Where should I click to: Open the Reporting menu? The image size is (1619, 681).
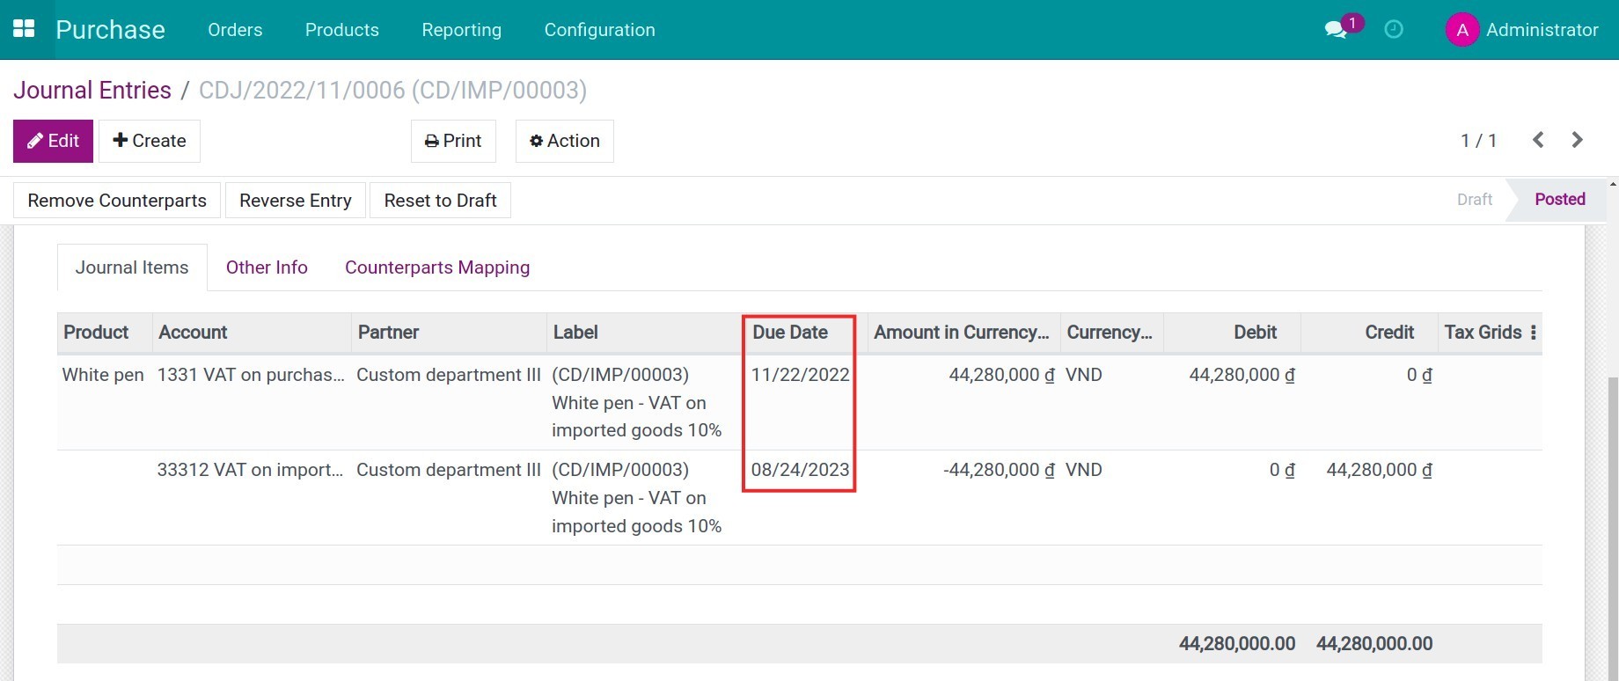click(461, 30)
